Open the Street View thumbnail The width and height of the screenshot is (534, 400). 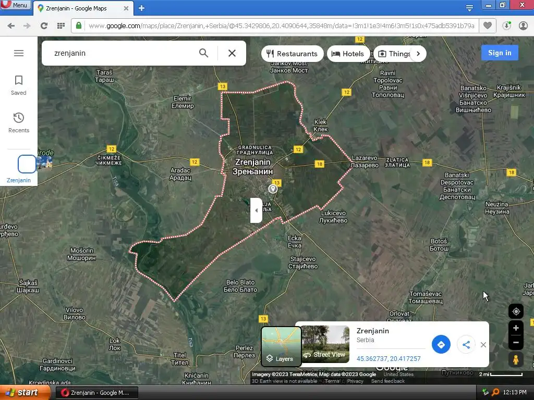[325, 344]
